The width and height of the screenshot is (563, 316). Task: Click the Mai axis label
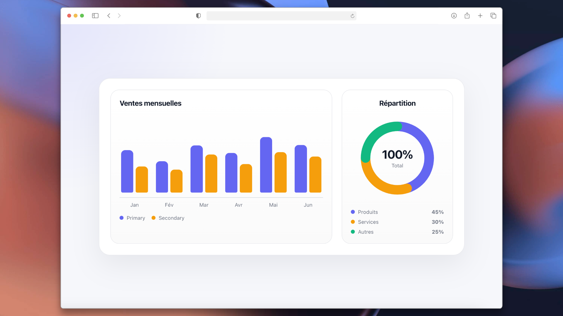coord(273,205)
